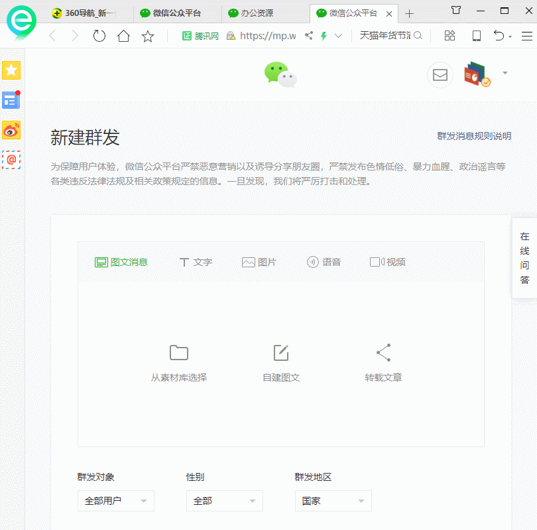Click the 转载文章 share icon
This screenshot has width=537, height=530.
click(383, 353)
